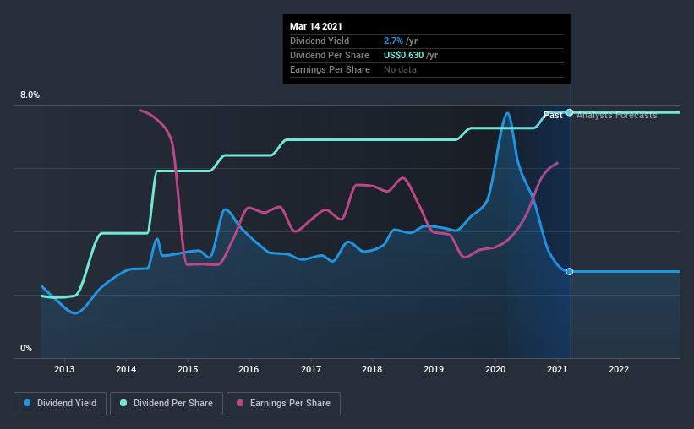Click the Dividend Per Share row label in tooltip
The height and width of the screenshot is (429, 694).
330,55
